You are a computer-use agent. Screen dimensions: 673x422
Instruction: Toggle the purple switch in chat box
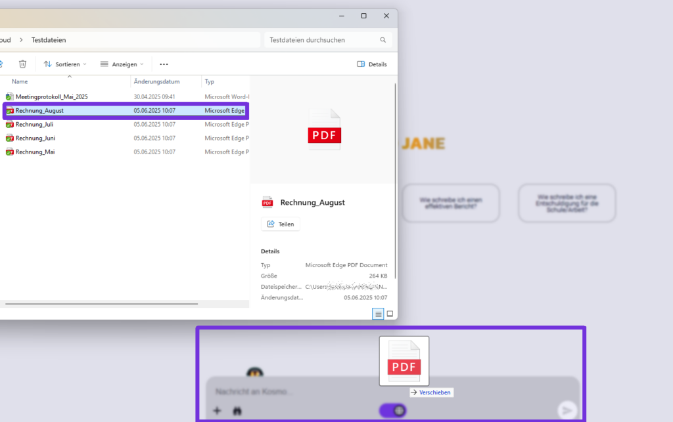click(393, 411)
